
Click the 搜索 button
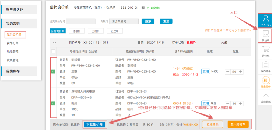[148, 21]
